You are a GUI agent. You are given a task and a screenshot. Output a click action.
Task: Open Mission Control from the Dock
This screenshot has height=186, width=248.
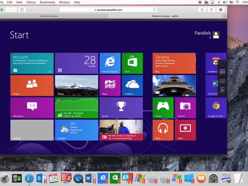pyautogui.click(x=17, y=179)
